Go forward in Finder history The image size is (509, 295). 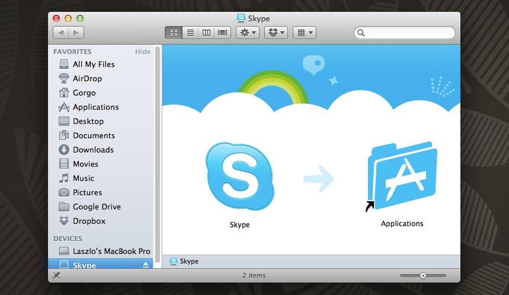tap(76, 33)
